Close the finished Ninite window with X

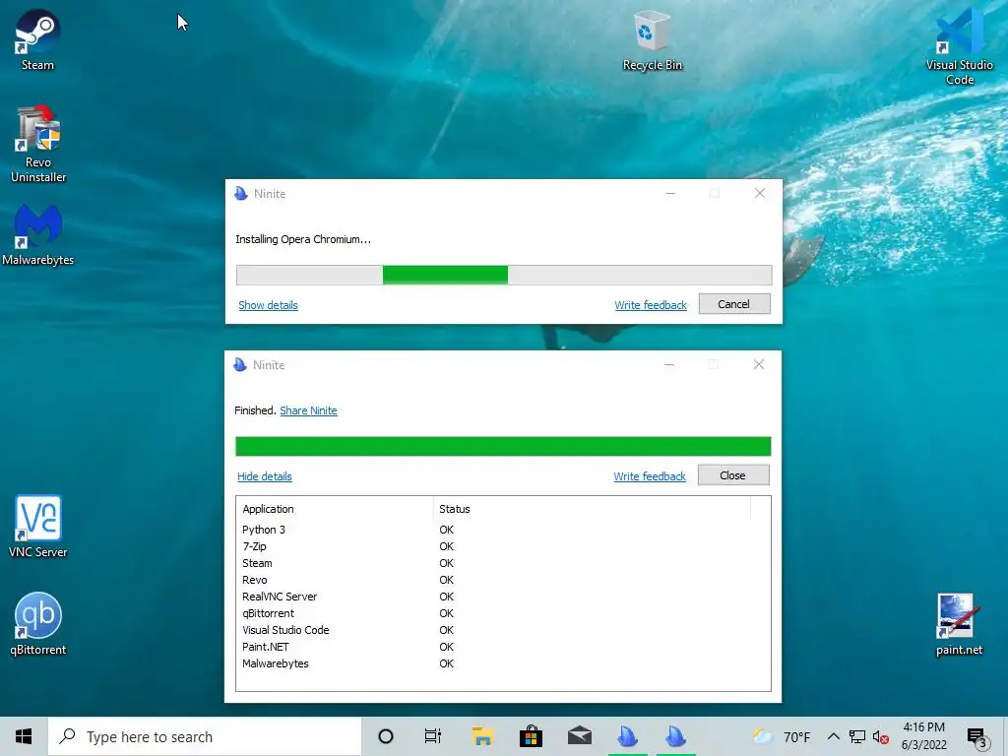click(759, 364)
